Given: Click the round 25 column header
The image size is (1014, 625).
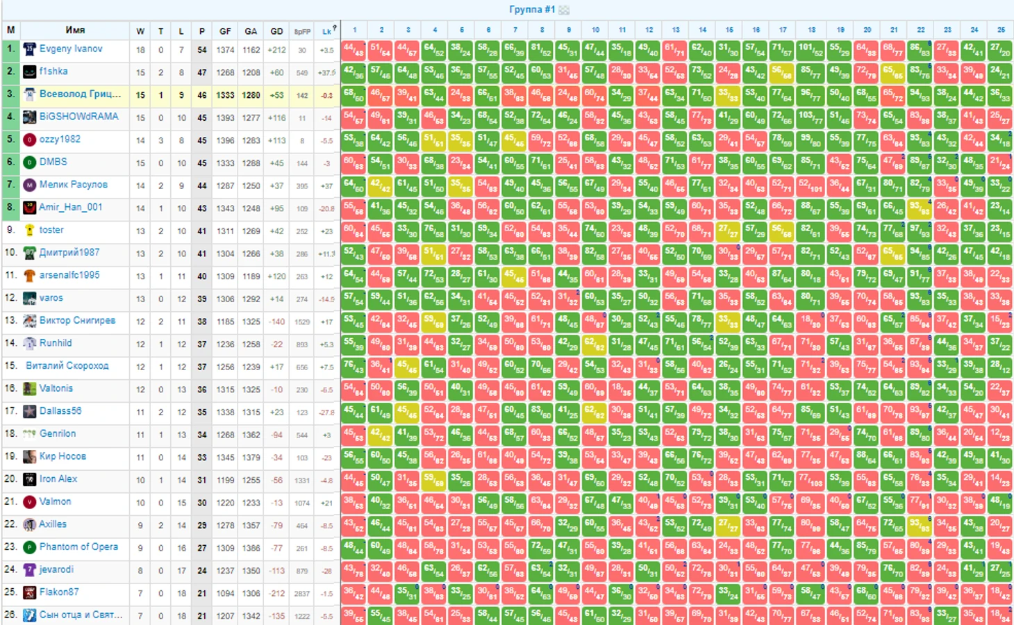Looking at the screenshot, I should pyautogui.click(x=1001, y=30).
